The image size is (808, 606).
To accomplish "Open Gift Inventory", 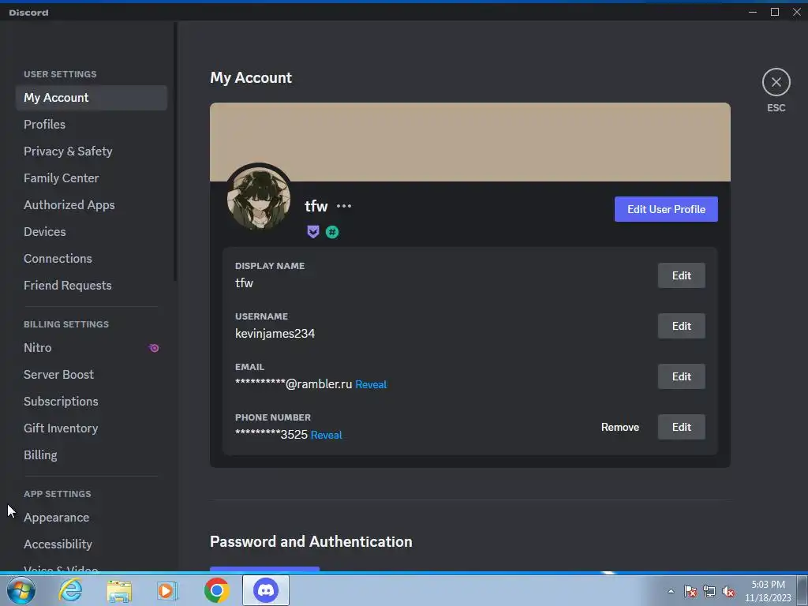I will pos(92,428).
